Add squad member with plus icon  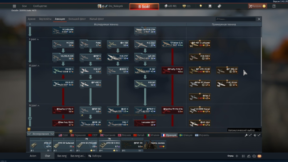pos(237,156)
